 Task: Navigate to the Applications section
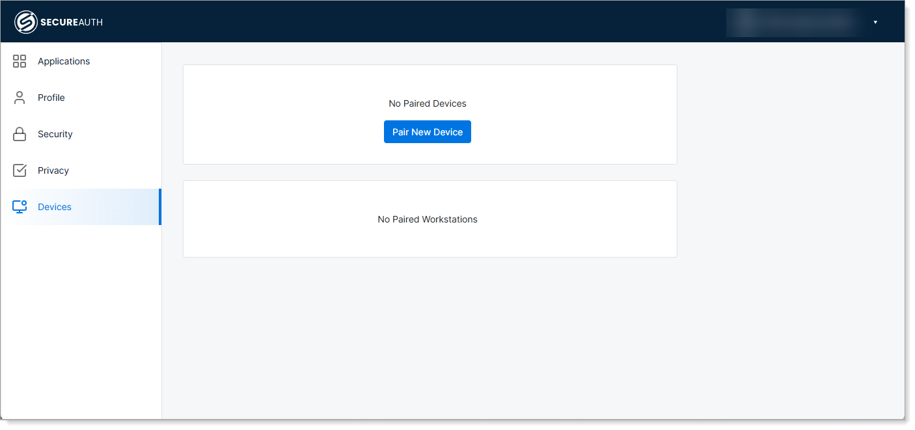point(64,61)
